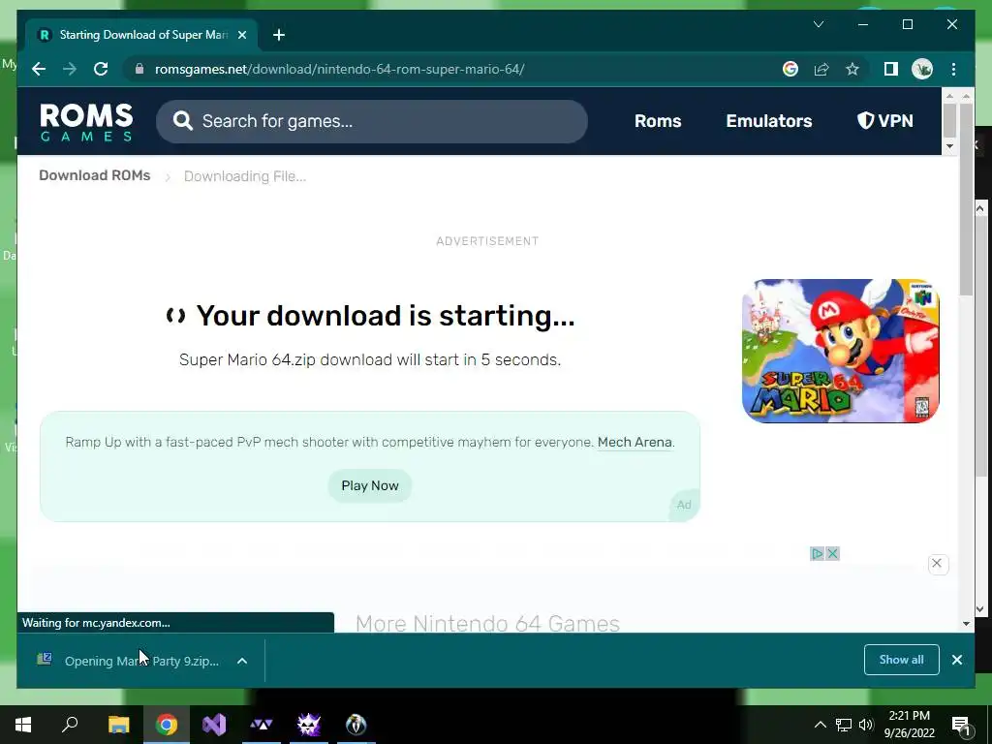
Task: Click the search magnifier icon in the site header
Action: 183,121
